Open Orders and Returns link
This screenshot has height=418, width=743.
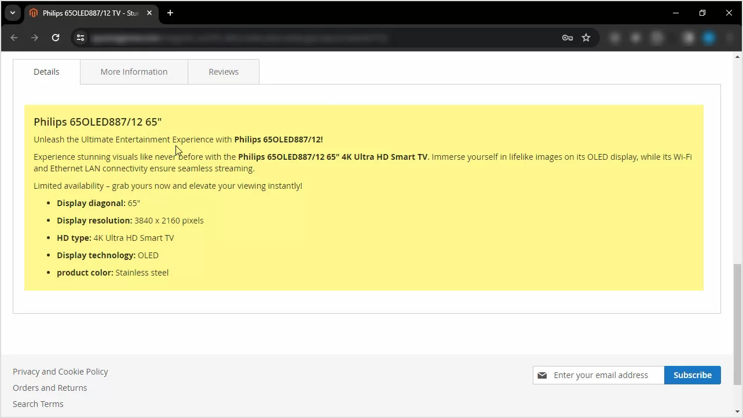pos(50,388)
